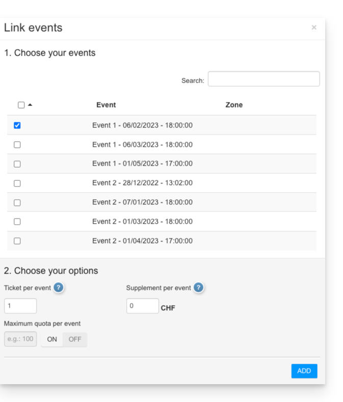Screen dimensions: 343x402
Task: Switch Maximum quota toggle to OFF
Action: (x=75, y=339)
